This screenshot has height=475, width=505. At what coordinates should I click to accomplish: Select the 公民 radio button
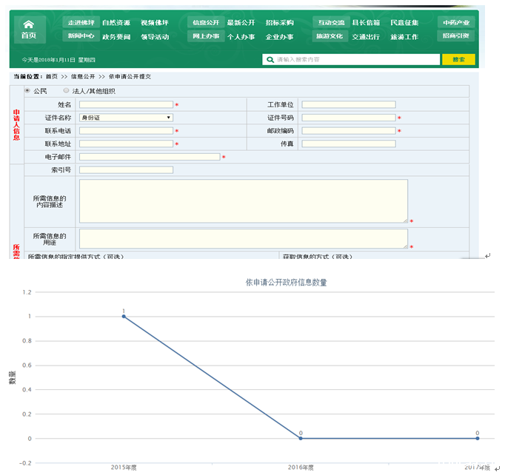(x=27, y=91)
